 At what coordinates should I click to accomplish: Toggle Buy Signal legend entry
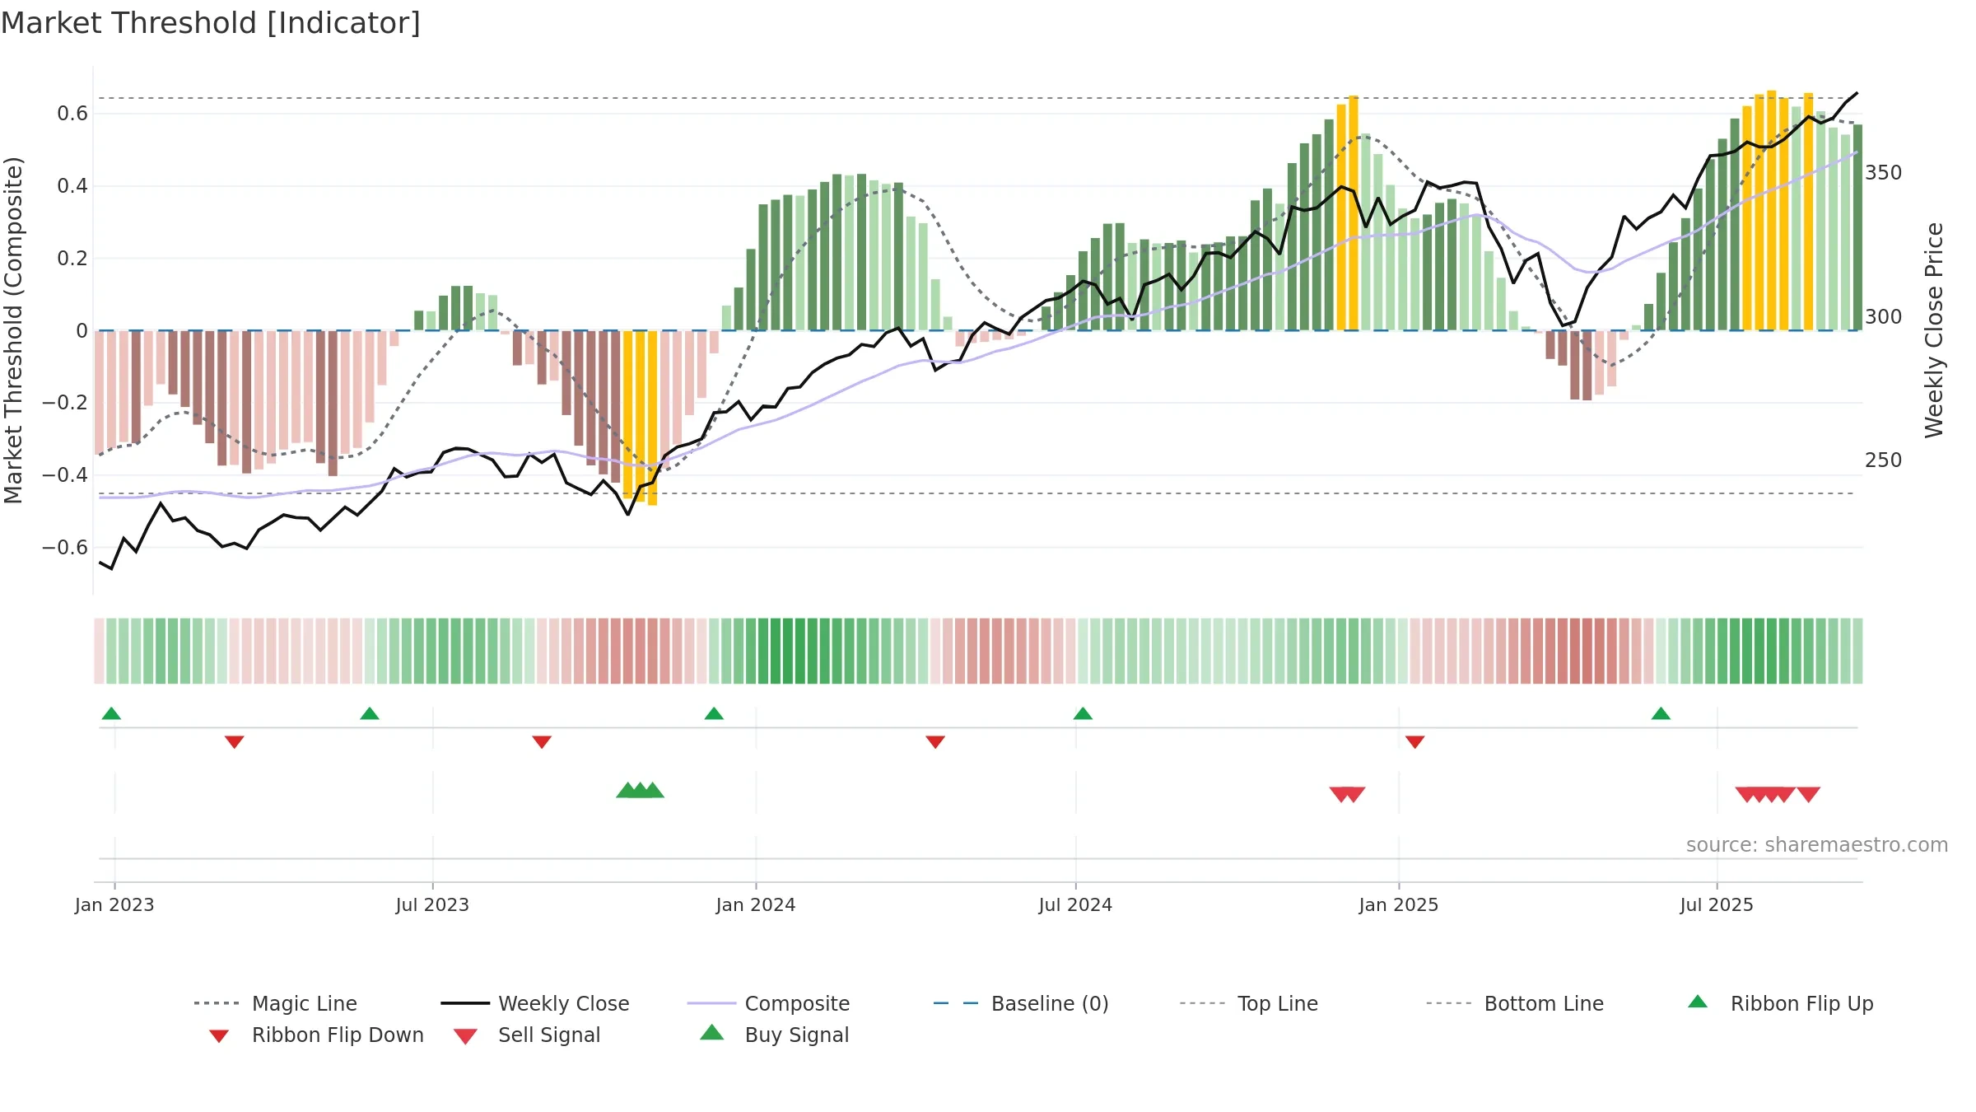coord(774,1035)
